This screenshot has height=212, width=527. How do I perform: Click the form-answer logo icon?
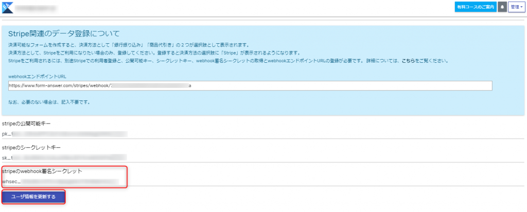(x=8, y=7)
